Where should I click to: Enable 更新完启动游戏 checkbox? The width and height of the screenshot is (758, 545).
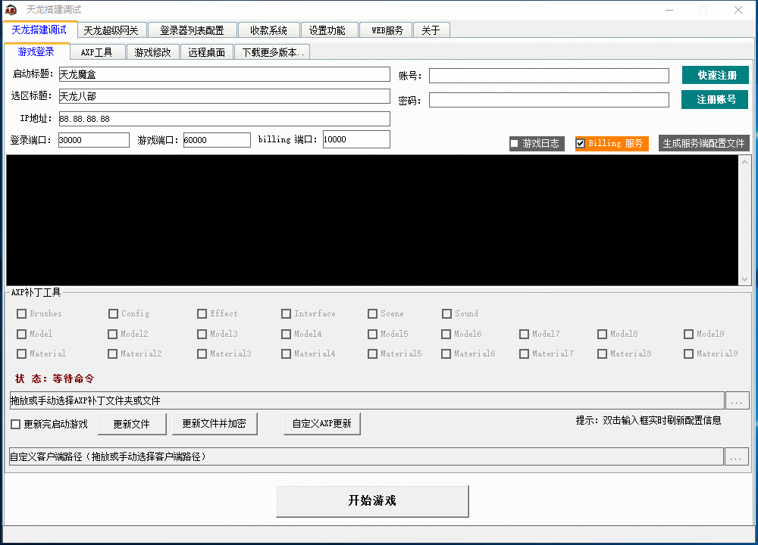pyautogui.click(x=16, y=425)
